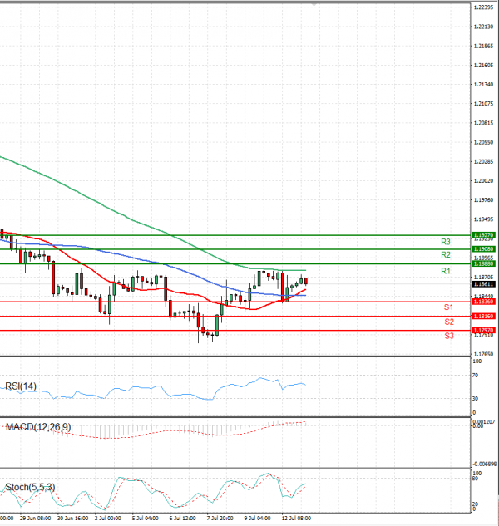Image resolution: width=499 pixels, height=526 pixels.
Task: Select the 1.18360 support price tag
Action: pos(483,302)
